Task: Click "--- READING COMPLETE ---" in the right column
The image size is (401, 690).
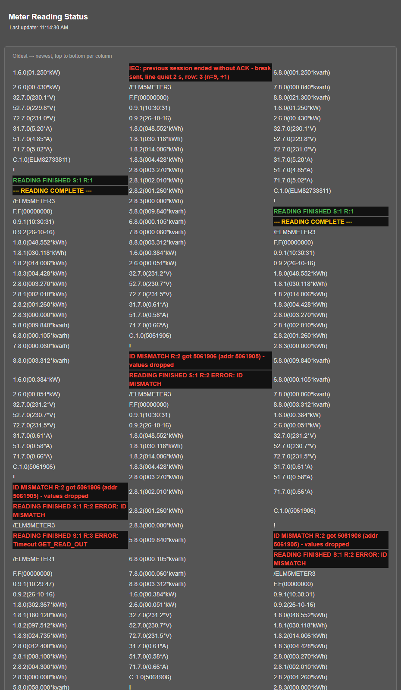Action: 331,222
